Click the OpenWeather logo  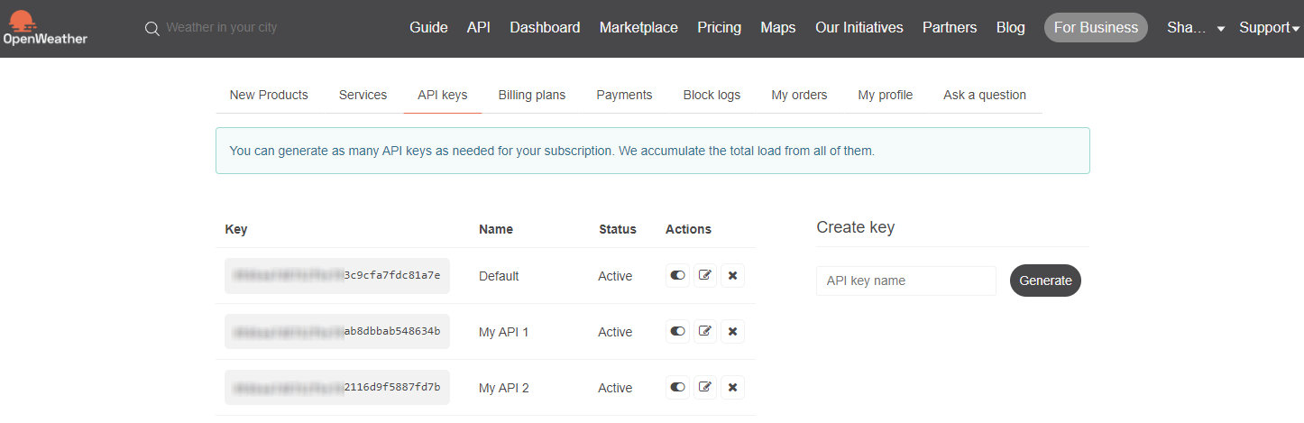click(x=45, y=28)
